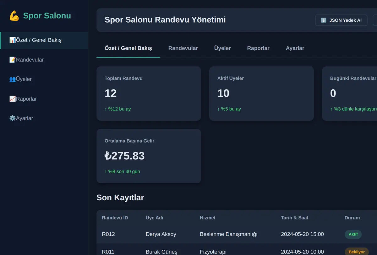Open the Üyeler sidebar item
Viewport: 377px width, 255px height.
44,79
